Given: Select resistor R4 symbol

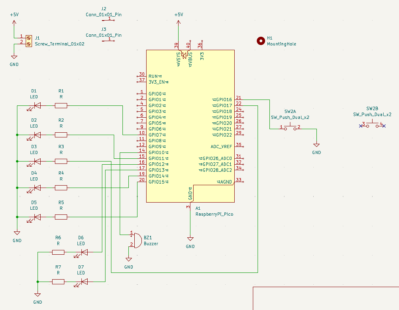Looking at the screenshot, I should click(x=61, y=188).
